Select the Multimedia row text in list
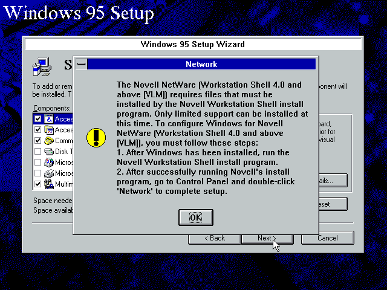Viewport: 387px width, 290px height. 63,184
